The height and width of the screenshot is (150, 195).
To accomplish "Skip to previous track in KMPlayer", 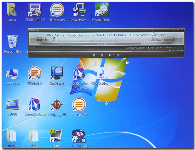I will 94,55.
